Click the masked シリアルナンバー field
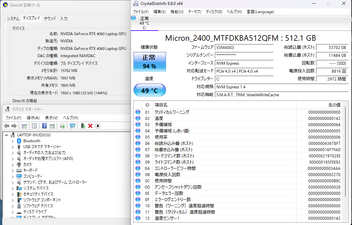The height and width of the screenshot is (225, 352). click(x=244, y=56)
